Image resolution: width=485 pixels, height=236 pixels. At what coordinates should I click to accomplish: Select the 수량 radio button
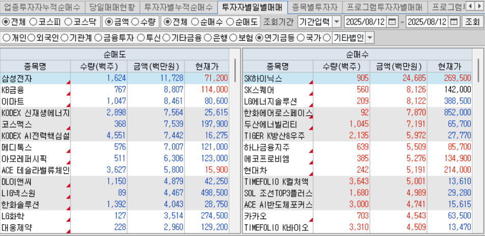(x=135, y=22)
